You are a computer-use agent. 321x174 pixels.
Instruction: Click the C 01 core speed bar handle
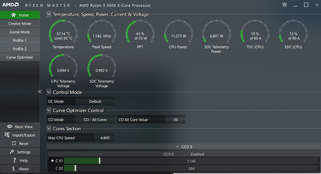99,161
